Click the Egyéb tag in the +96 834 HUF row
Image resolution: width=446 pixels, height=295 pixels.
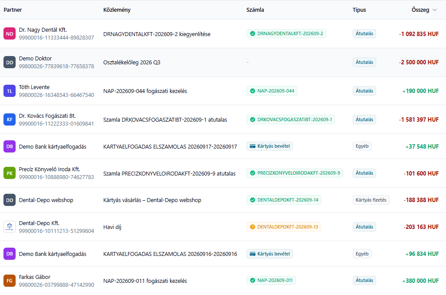coord(362,254)
